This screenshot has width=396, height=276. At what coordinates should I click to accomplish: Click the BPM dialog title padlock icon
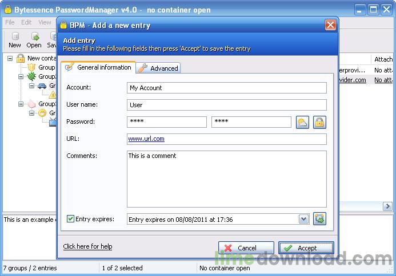[x=63, y=25]
